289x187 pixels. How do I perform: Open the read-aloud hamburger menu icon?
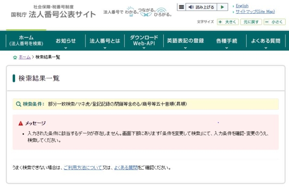point(182,7)
